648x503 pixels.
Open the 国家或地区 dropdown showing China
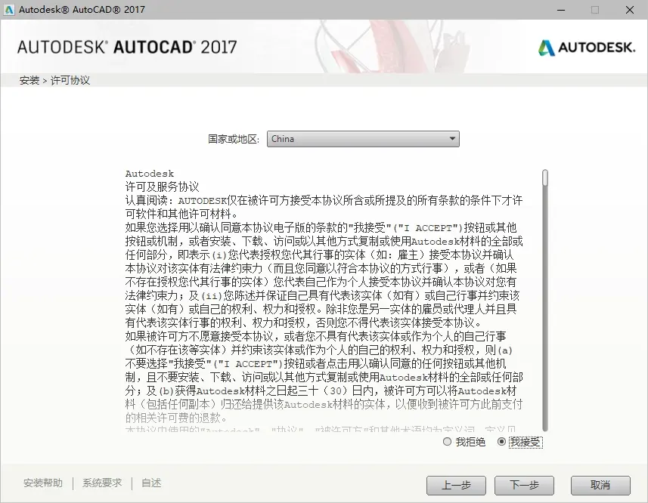pos(363,139)
